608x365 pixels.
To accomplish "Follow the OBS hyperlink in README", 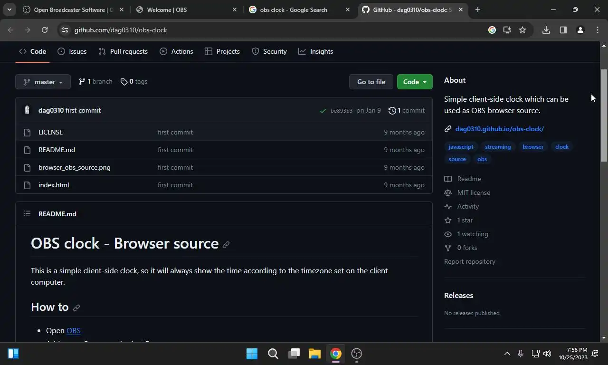I will (x=74, y=331).
